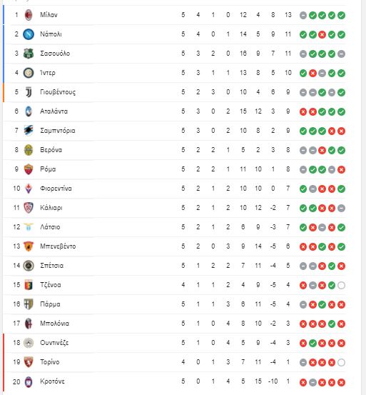The image size is (366, 395).
Task: Select the Ουντινέζε team name
Action: [54, 343]
